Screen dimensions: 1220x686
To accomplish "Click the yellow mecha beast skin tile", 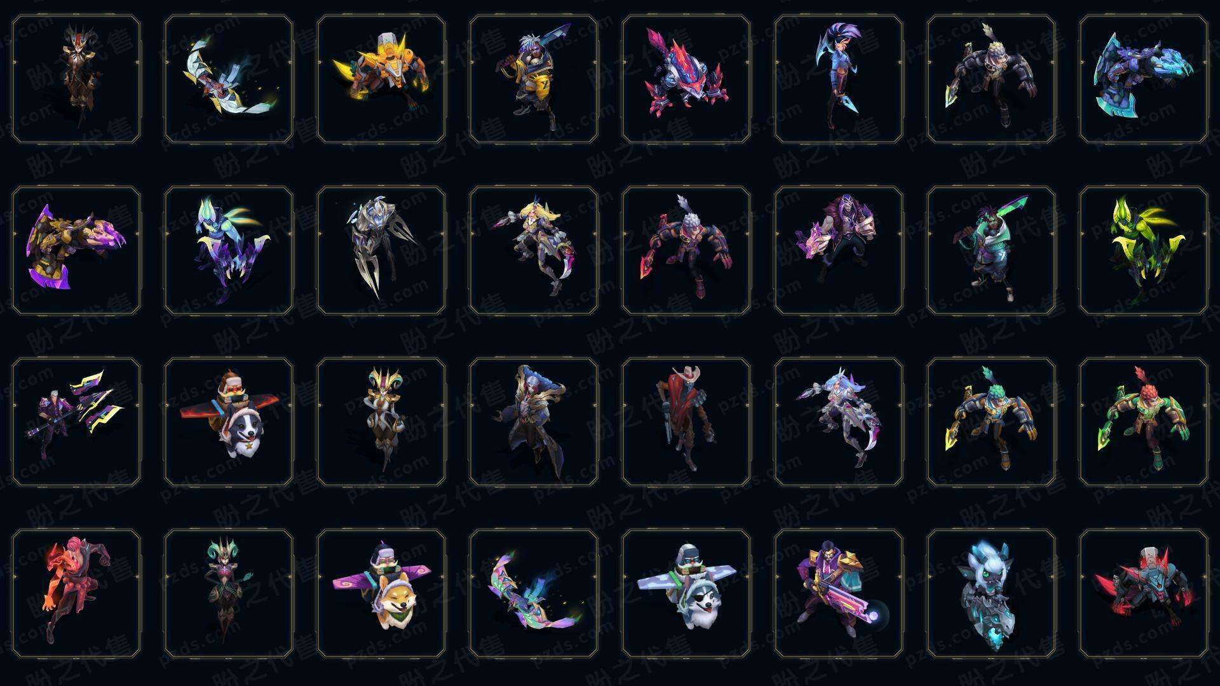I will tap(381, 79).
